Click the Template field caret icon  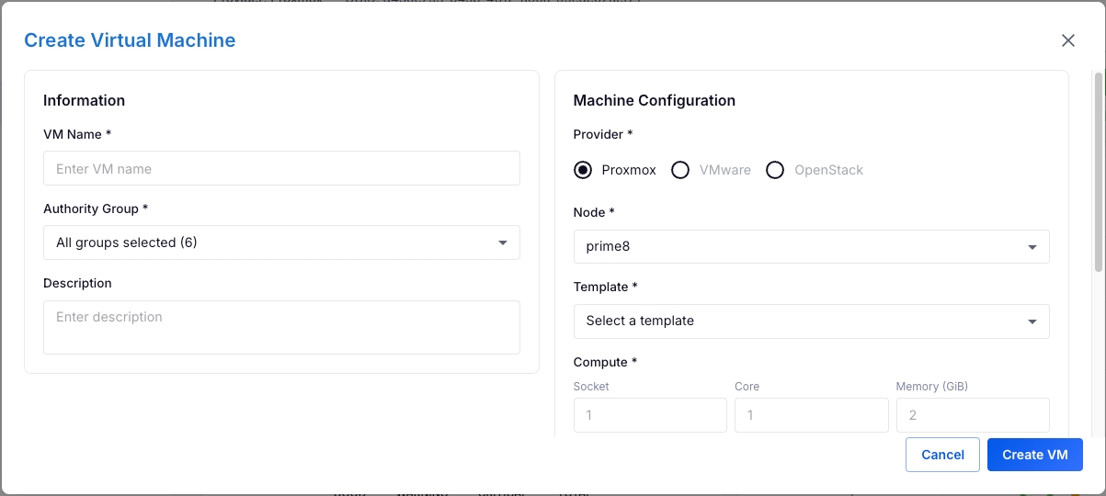[x=1032, y=321]
